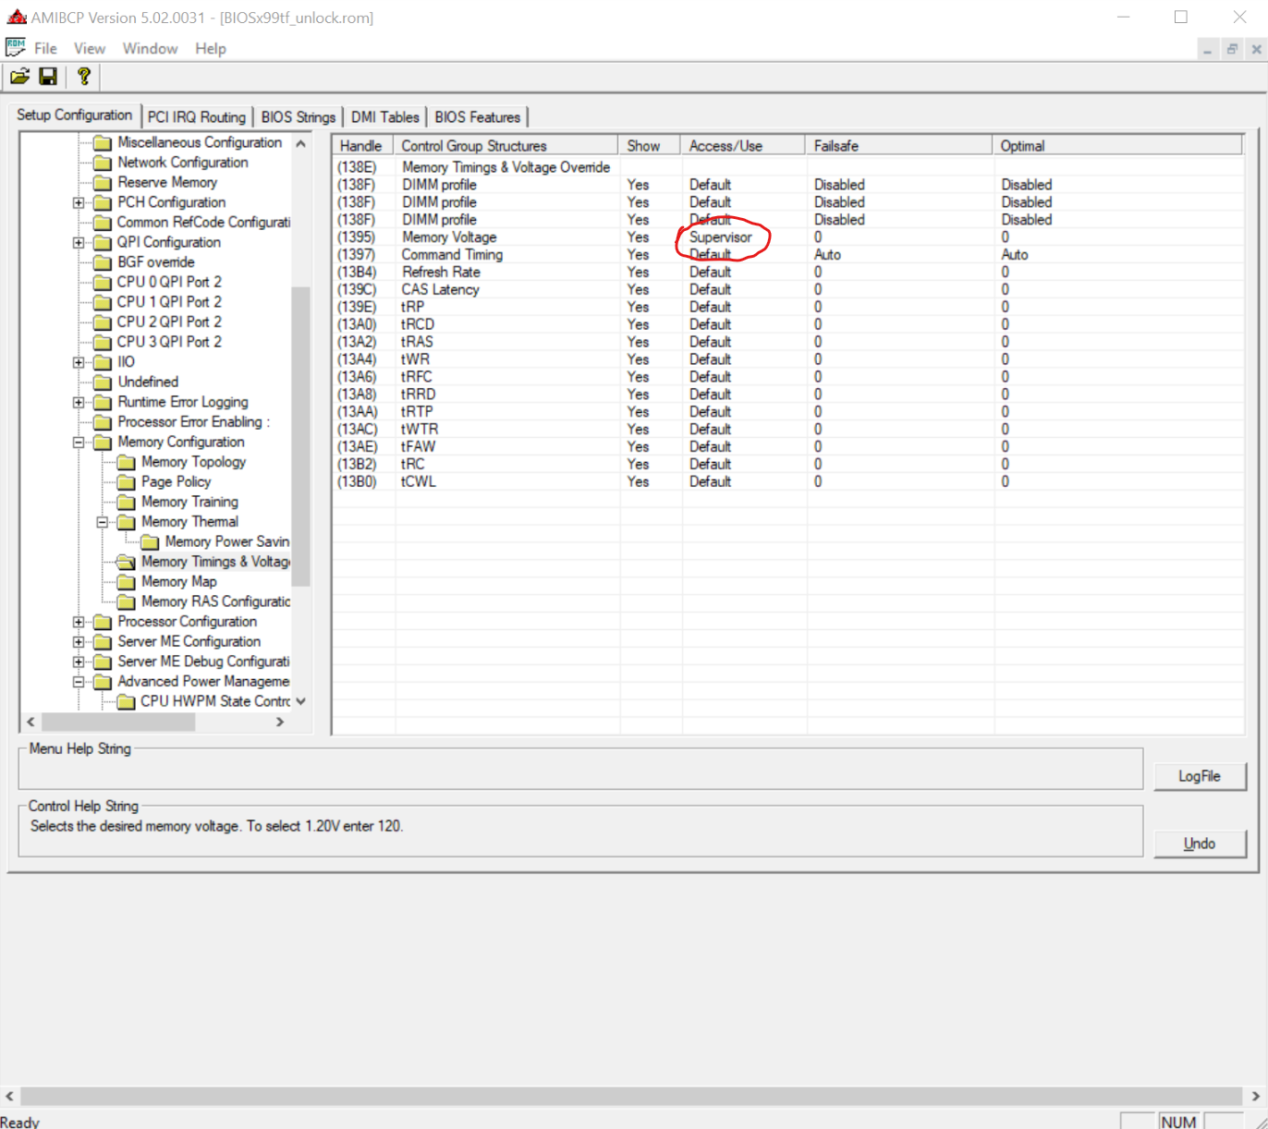Select the tRCD timing row
Viewport: 1268px width, 1129px height.
coord(787,324)
